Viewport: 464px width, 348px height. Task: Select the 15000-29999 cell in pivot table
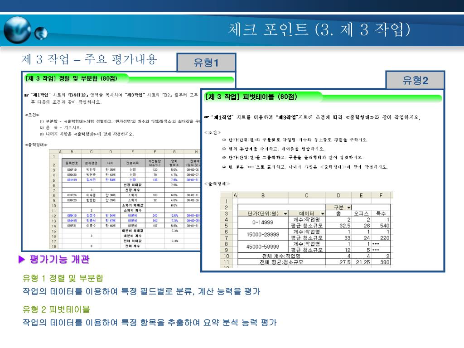263,234
